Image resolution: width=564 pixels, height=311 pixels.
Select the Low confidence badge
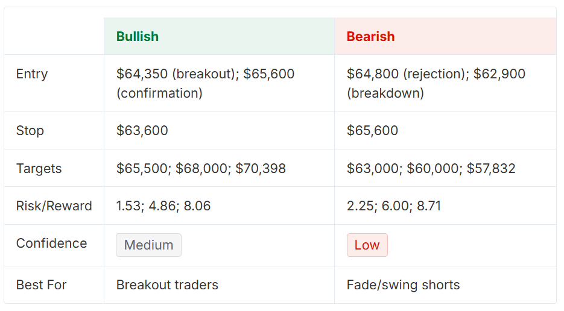coord(367,245)
